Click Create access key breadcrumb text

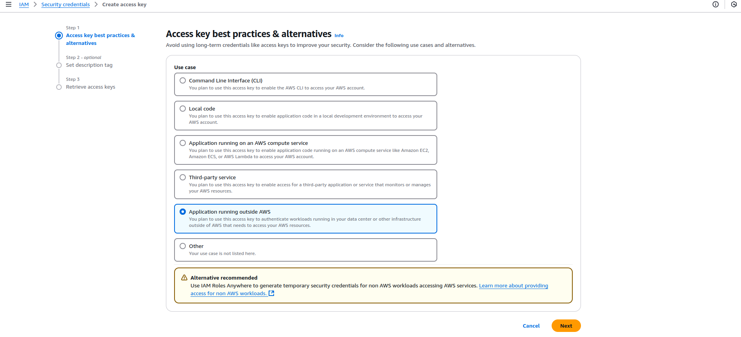click(124, 5)
